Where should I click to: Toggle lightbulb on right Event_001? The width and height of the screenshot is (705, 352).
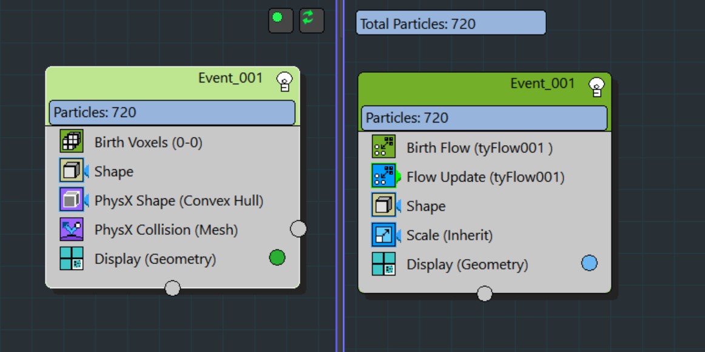point(596,87)
